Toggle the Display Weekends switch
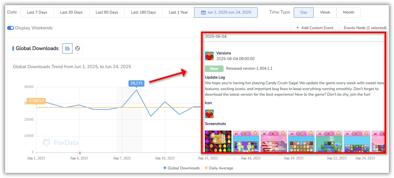394x178 pixels. pos(10,28)
